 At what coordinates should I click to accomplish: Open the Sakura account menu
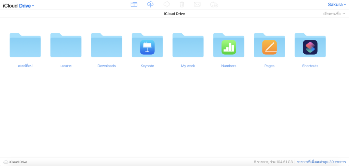pyautogui.click(x=337, y=5)
